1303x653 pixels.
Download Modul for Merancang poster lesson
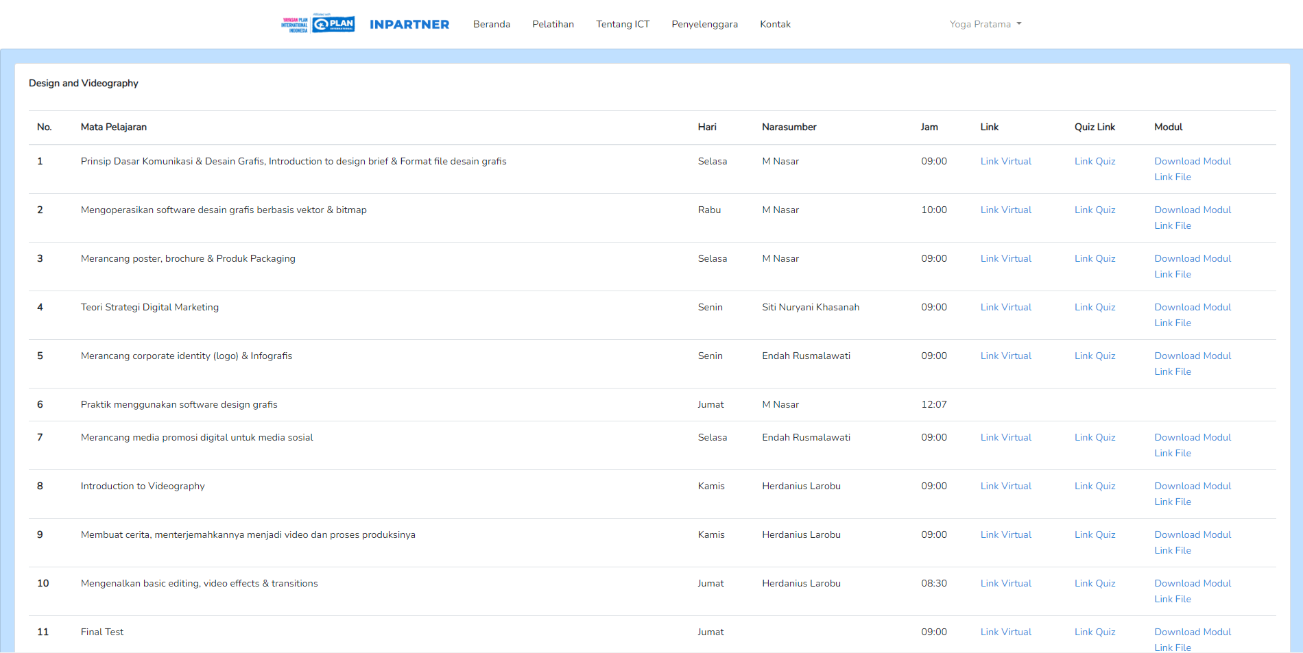click(x=1192, y=258)
